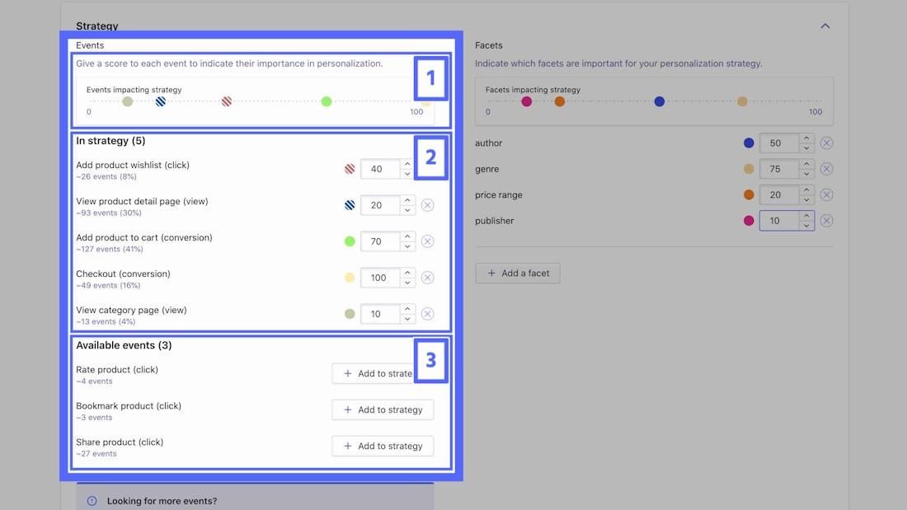The width and height of the screenshot is (907, 510).
Task: Click the Looking for more events banner
Action: [255, 497]
